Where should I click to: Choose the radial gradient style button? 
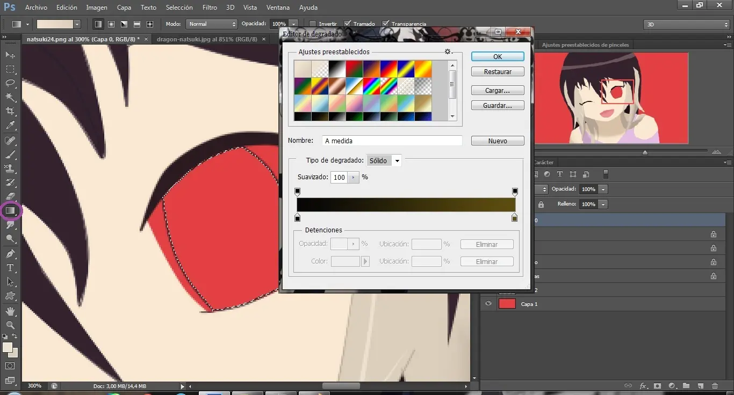pos(111,24)
